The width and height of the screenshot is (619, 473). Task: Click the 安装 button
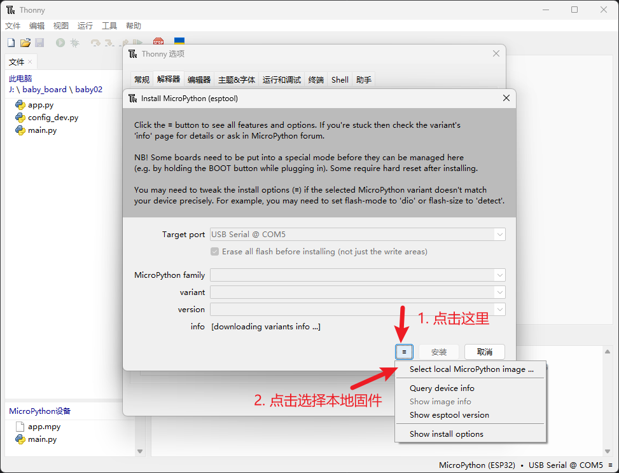438,352
